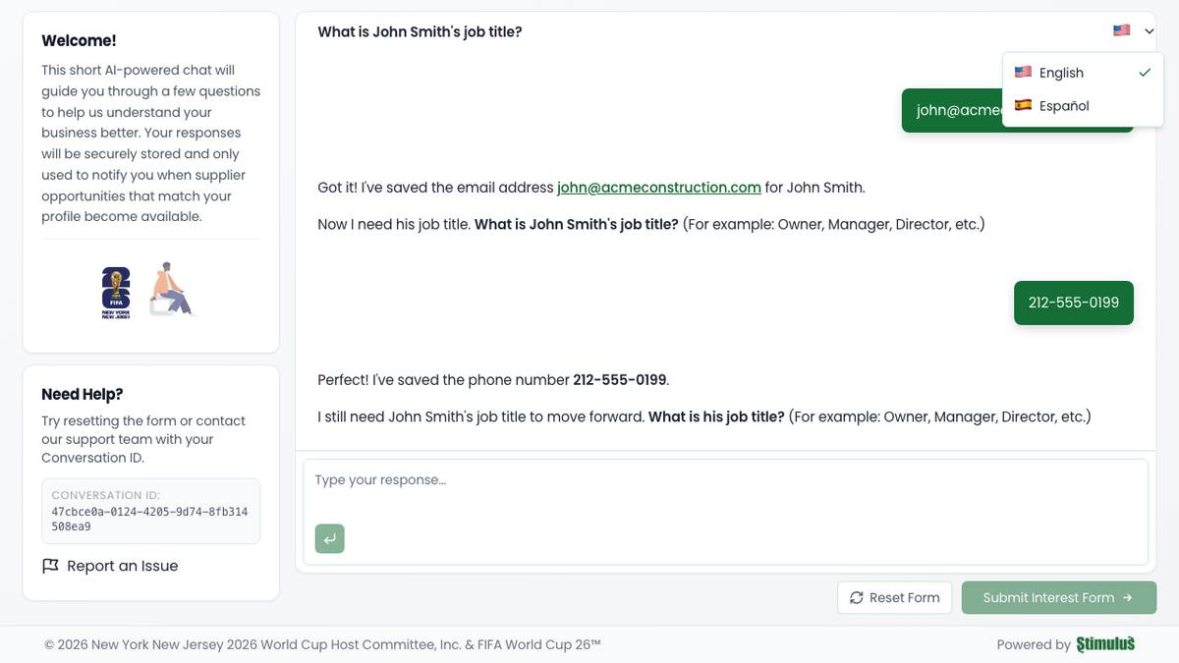Select Español from the language menu

tap(1066, 105)
